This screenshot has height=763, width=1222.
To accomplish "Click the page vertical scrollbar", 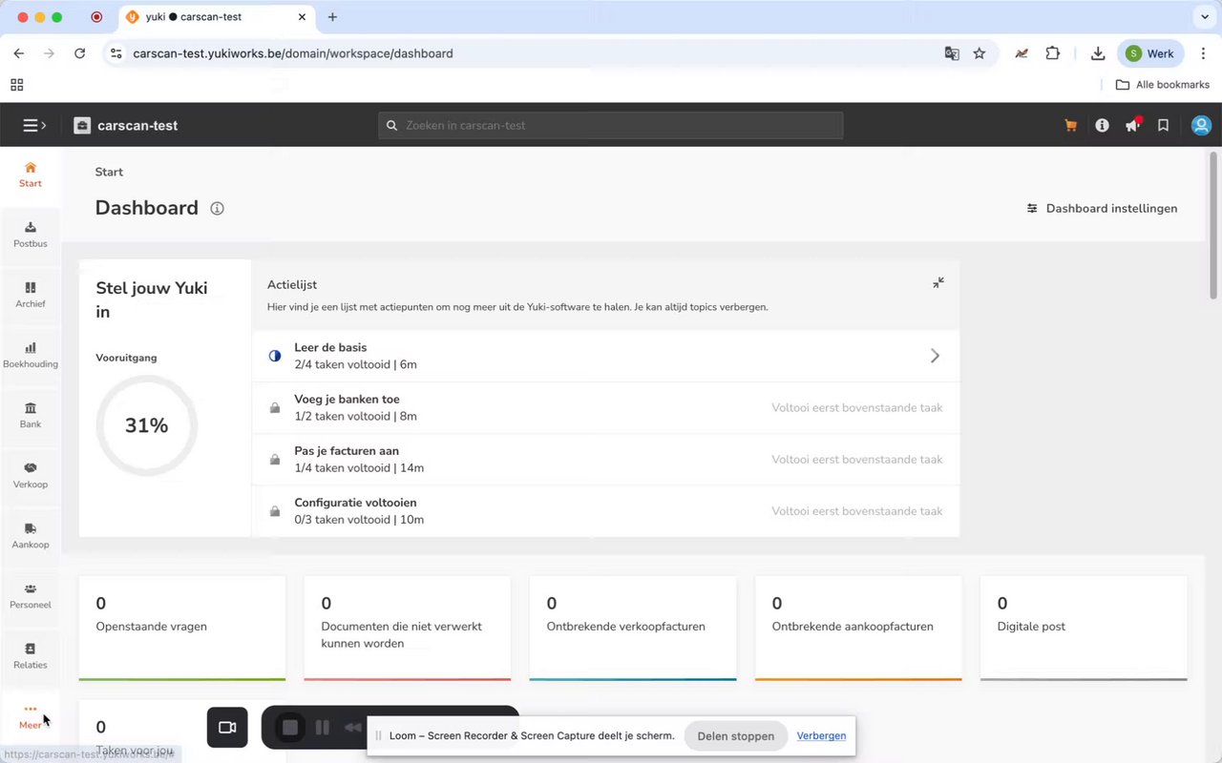I will pyautogui.click(x=1214, y=225).
